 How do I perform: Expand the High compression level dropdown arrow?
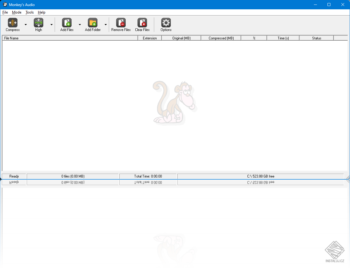(x=51, y=25)
